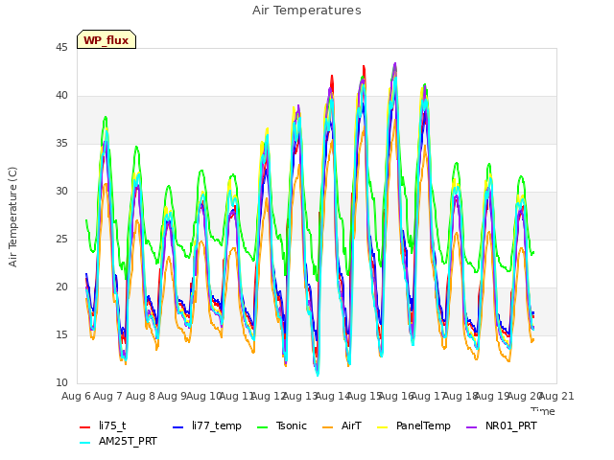Screen dimensions: 614x460
Task: Click the Air Temperatures chart title
Action: click(307, 11)
